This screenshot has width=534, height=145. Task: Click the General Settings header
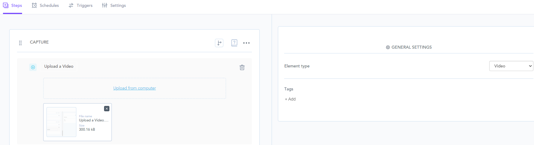[x=409, y=47]
